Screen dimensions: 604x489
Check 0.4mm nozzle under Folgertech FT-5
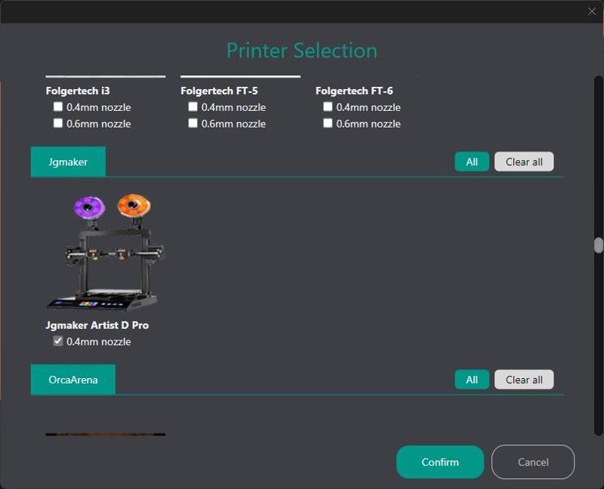[x=193, y=107]
